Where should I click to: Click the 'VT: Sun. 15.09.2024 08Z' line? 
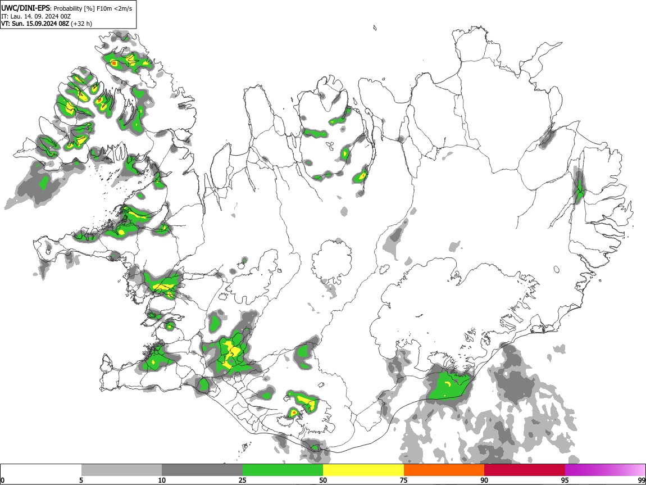click(35, 24)
